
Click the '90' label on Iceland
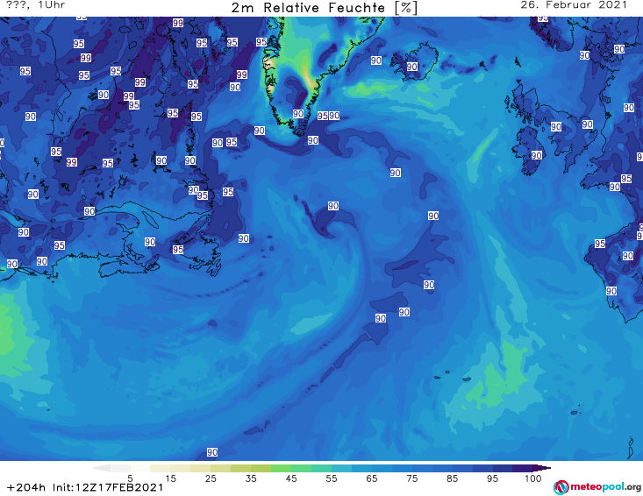click(411, 67)
